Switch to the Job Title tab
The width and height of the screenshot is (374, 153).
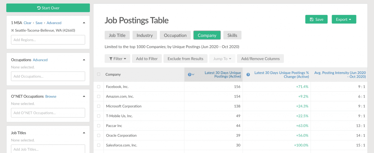(x=117, y=35)
